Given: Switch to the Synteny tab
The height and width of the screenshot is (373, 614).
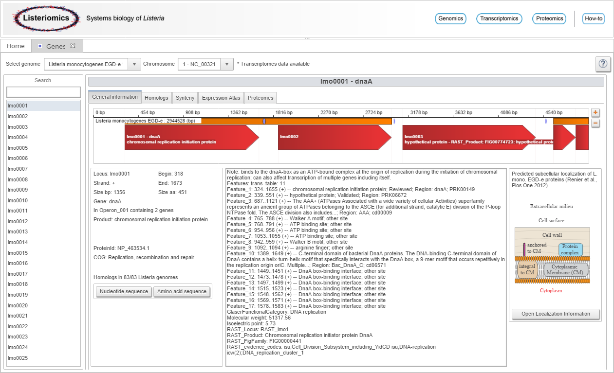Looking at the screenshot, I should tap(185, 98).
